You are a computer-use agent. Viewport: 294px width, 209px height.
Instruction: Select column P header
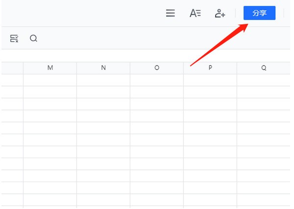[210, 68]
